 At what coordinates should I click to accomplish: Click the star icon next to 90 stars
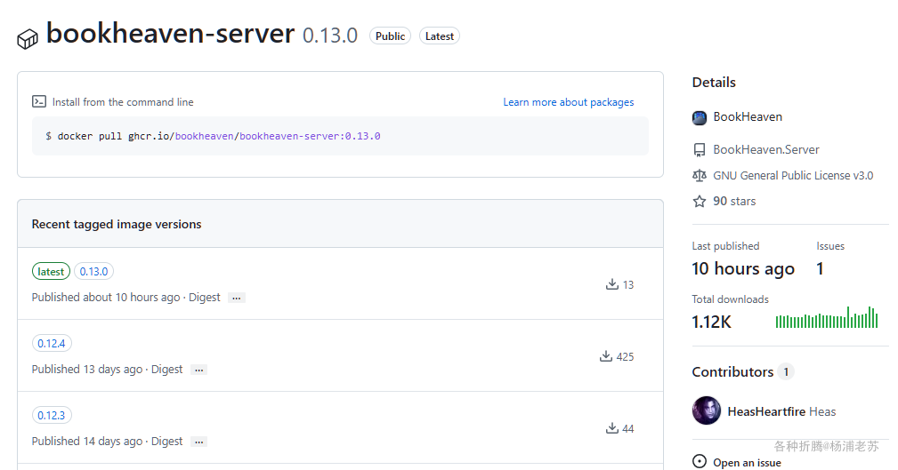(700, 202)
